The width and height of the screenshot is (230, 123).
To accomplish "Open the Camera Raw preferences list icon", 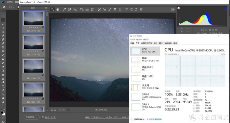I will click(126, 9).
